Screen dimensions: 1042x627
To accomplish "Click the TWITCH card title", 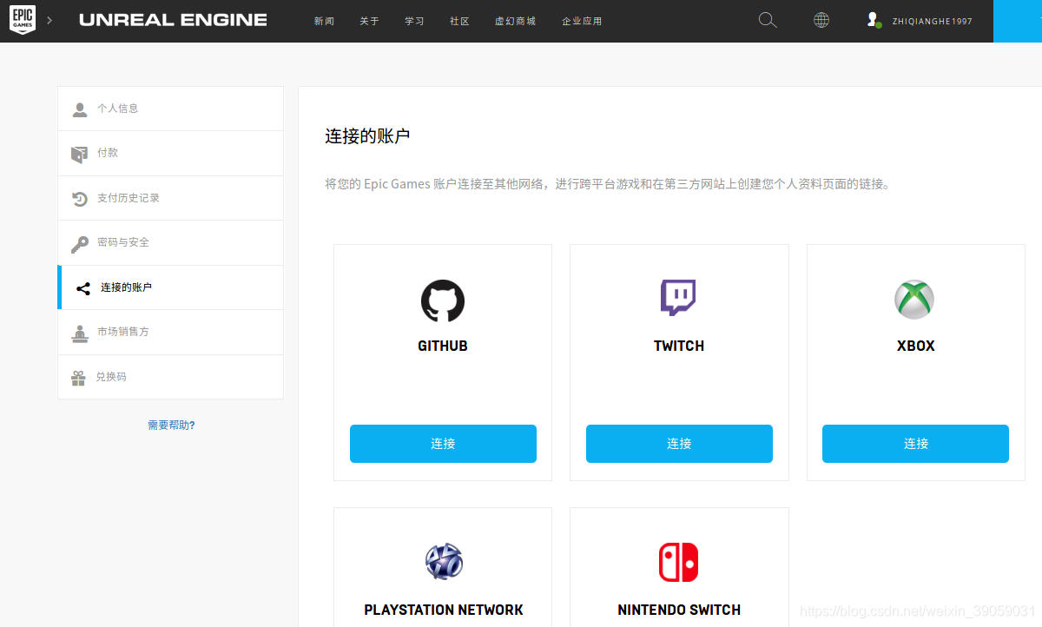I will tap(679, 346).
